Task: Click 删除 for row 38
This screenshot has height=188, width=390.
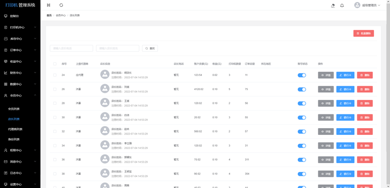Action: point(365,174)
